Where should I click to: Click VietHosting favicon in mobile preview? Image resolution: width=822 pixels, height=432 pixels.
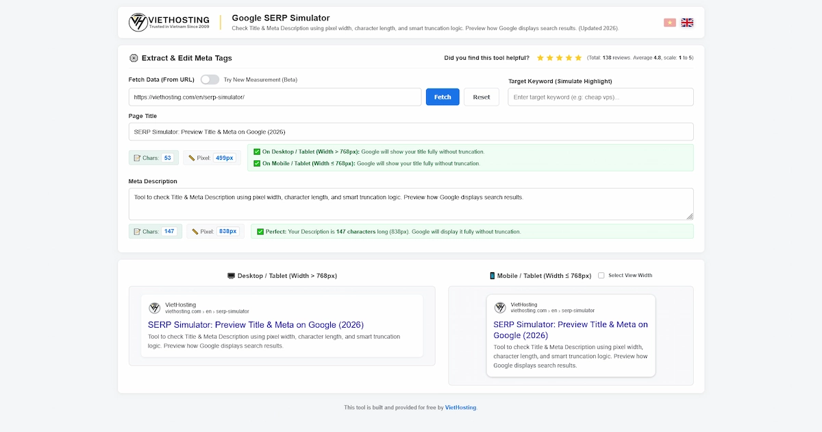pyautogui.click(x=500, y=308)
